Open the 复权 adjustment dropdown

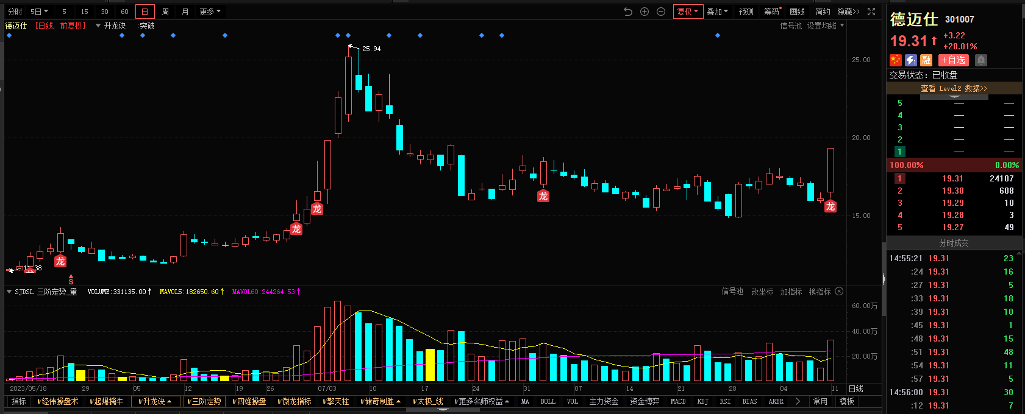click(x=688, y=12)
